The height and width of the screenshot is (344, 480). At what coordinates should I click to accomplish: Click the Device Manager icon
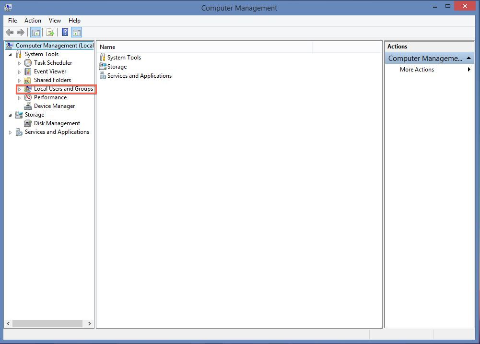[28, 106]
